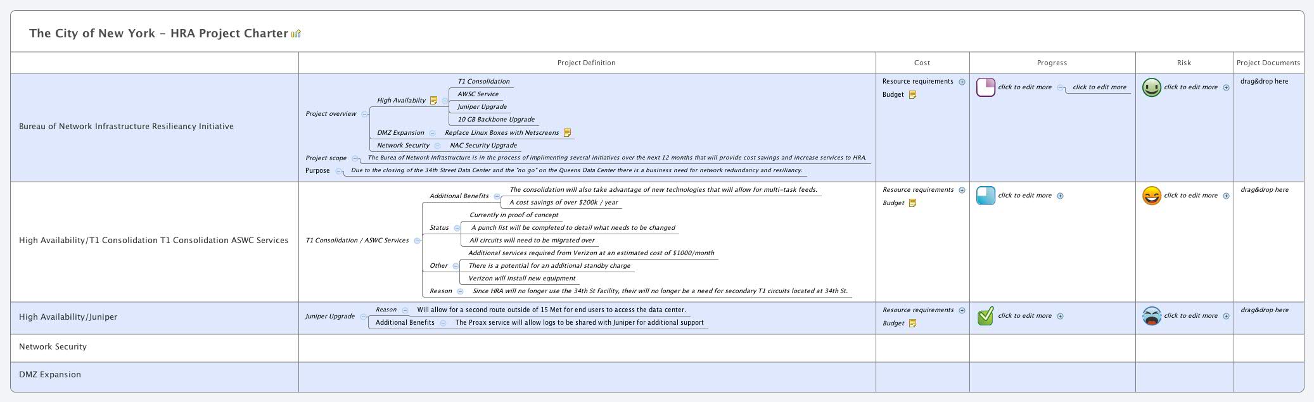Collapse the Other branch

[x=456, y=266]
